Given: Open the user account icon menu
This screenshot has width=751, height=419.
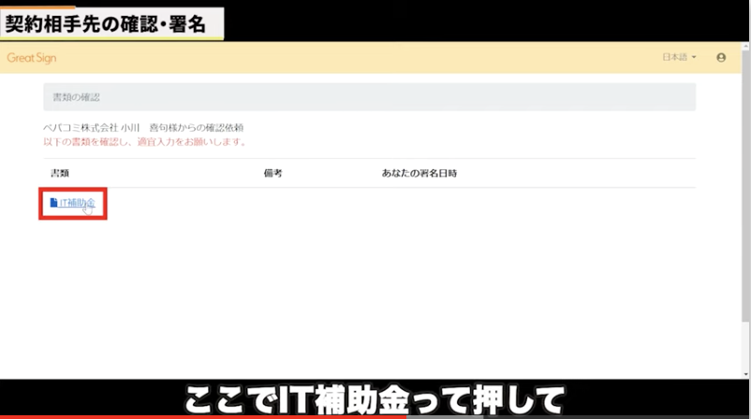Looking at the screenshot, I should point(721,58).
